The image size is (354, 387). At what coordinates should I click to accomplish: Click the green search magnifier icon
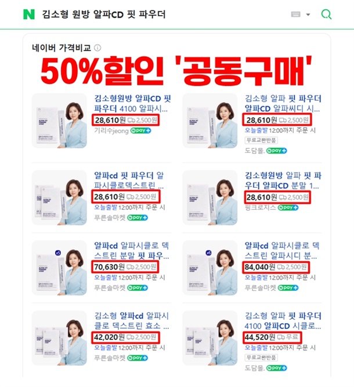[326, 14]
